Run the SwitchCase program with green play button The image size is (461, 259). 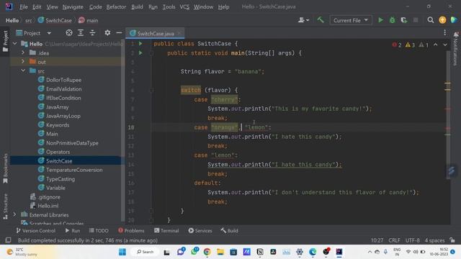coord(380,20)
